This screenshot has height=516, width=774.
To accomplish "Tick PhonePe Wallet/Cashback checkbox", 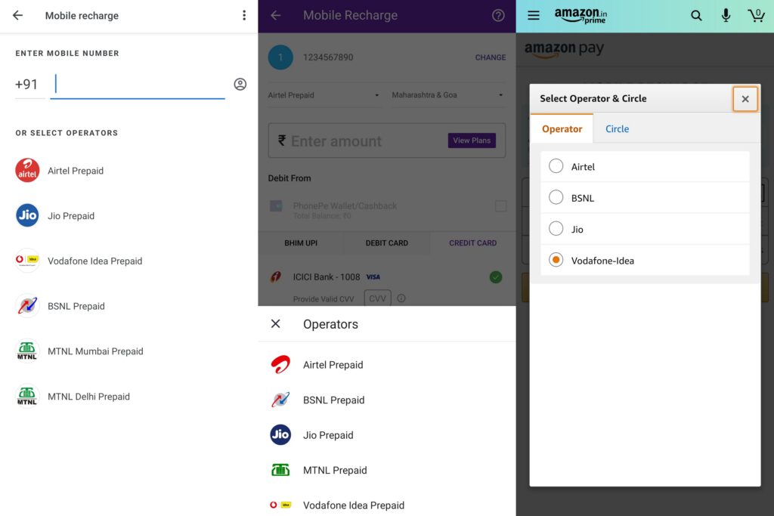I will tap(500, 205).
